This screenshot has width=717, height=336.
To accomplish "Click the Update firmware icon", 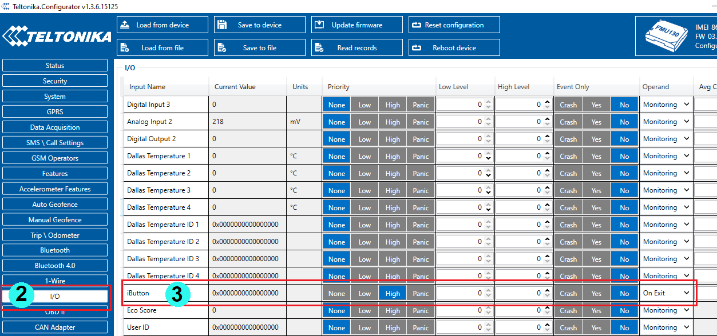I will click(319, 25).
